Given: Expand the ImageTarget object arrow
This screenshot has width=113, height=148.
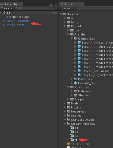Looking at the screenshot, I should tap(4, 25).
